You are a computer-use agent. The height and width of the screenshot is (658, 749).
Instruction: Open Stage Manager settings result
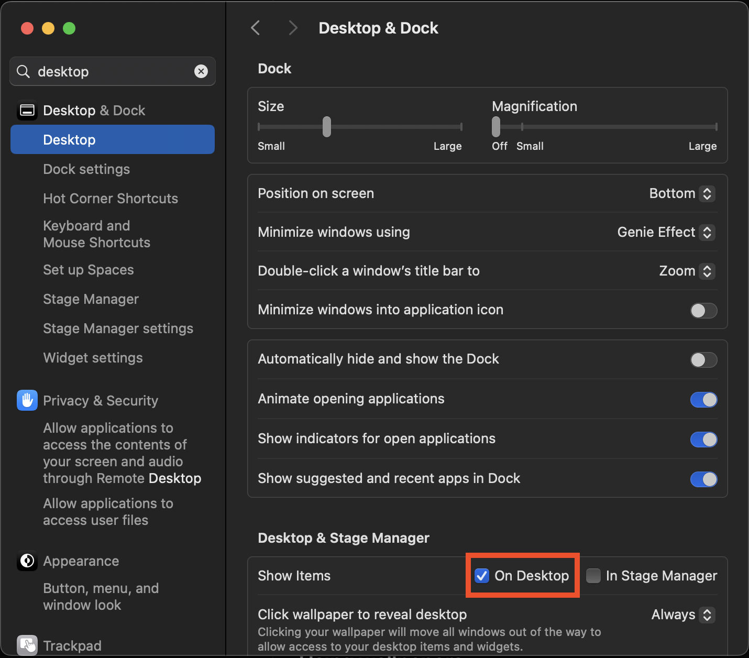pos(118,328)
